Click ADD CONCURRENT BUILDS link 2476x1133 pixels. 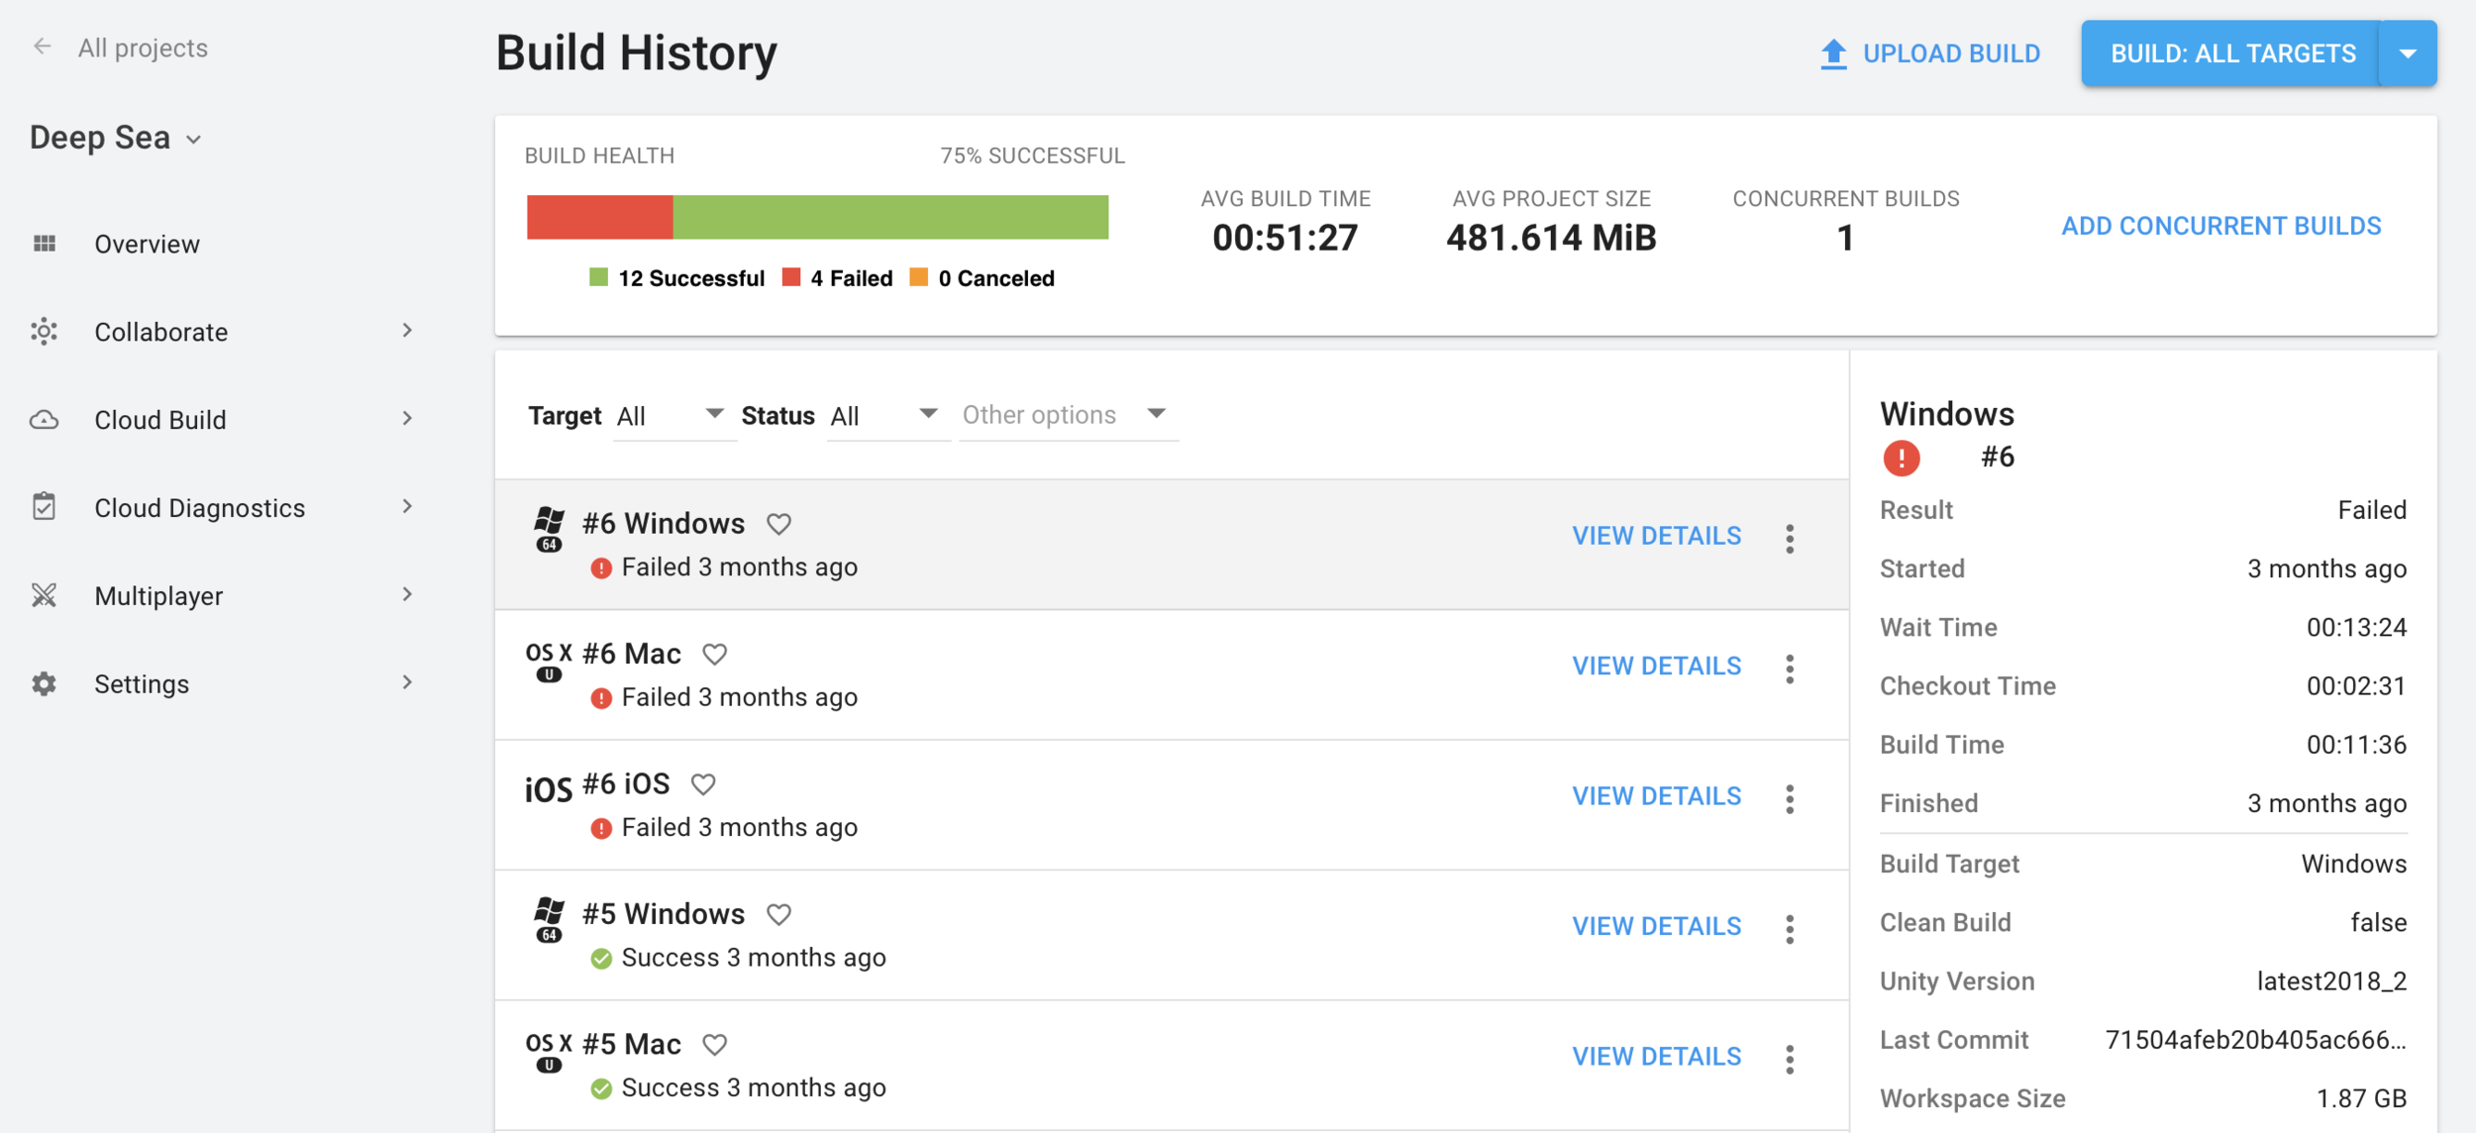click(2220, 226)
